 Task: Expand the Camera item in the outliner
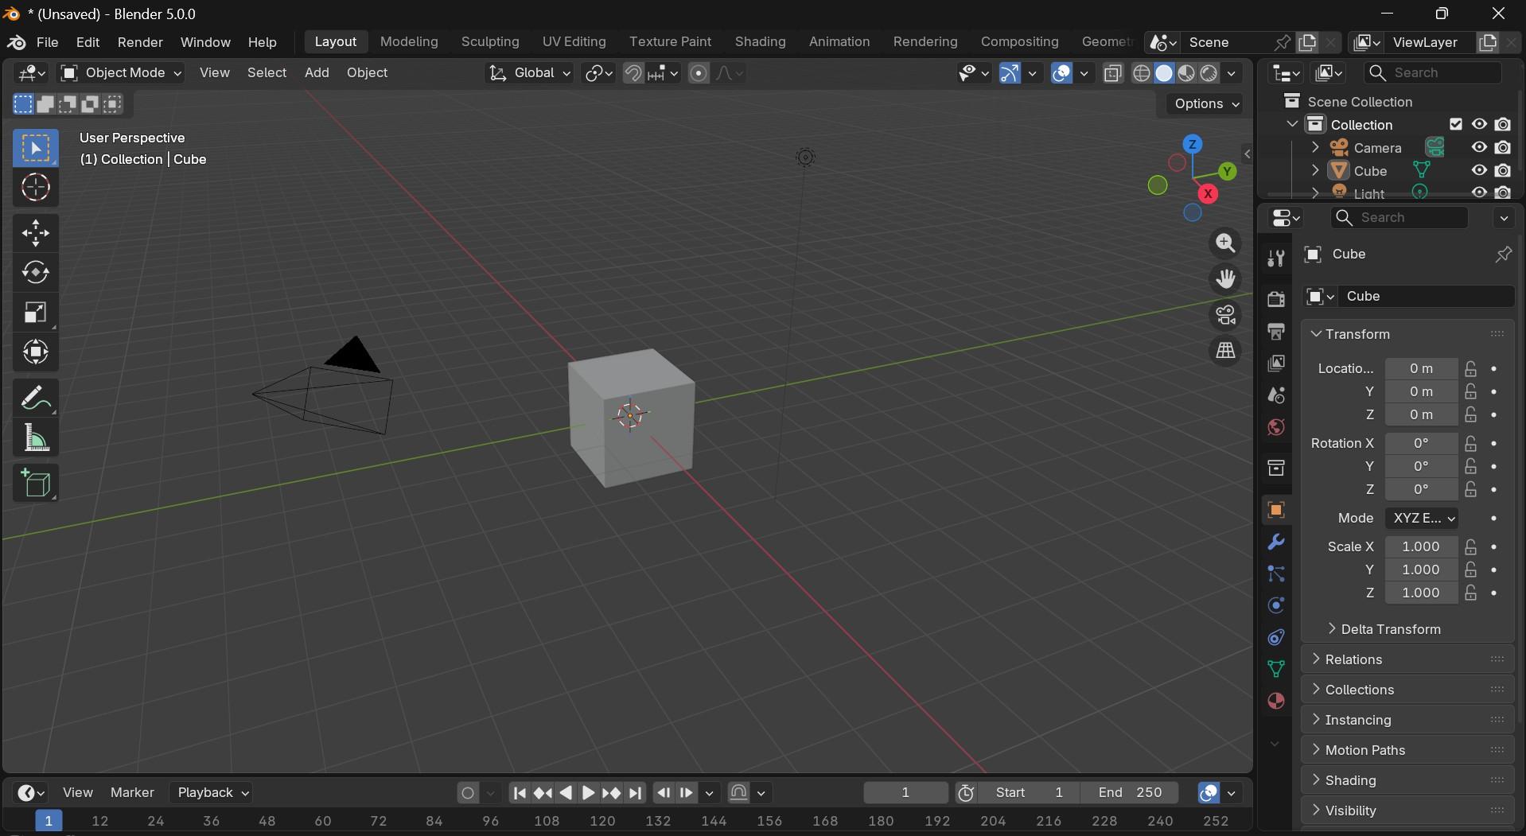click(1316, 147)
